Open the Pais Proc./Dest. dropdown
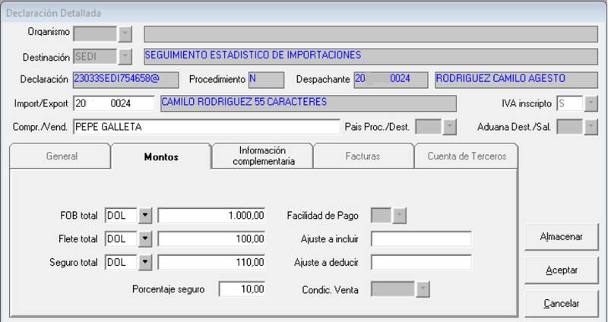Viewport: 608px width, 322px height. tap(449, 127)
